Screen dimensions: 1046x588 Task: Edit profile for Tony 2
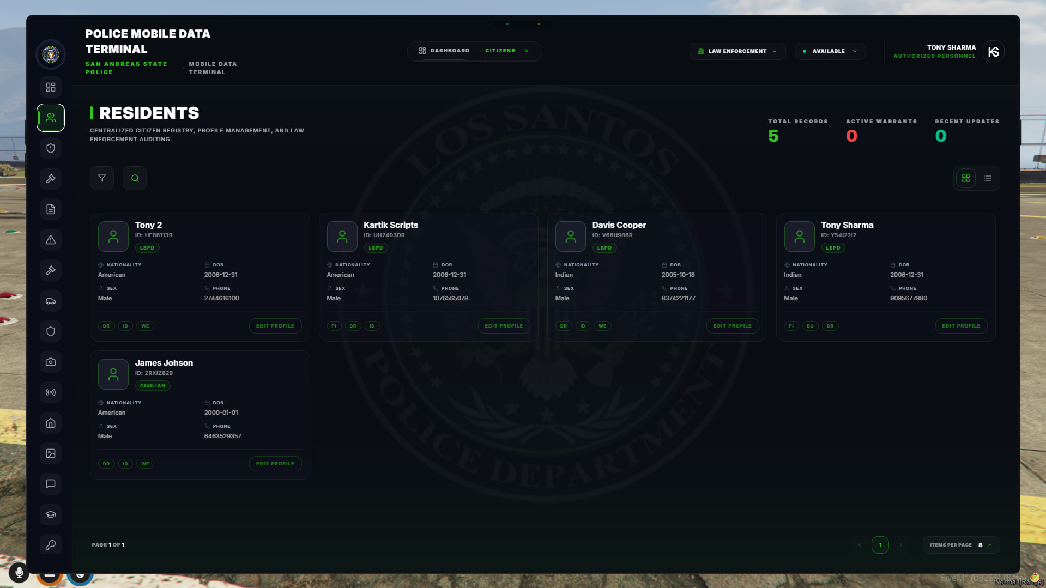coord(275,326)
